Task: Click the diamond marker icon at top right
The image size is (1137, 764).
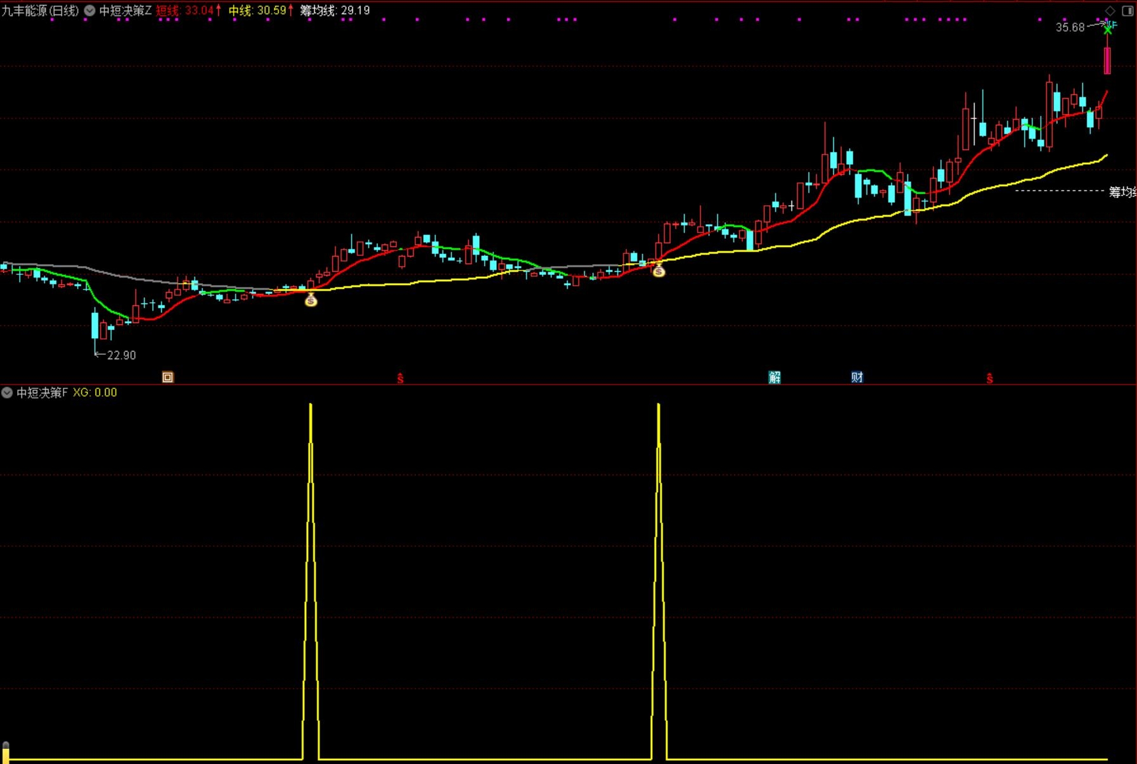Action: [1110, 11]
